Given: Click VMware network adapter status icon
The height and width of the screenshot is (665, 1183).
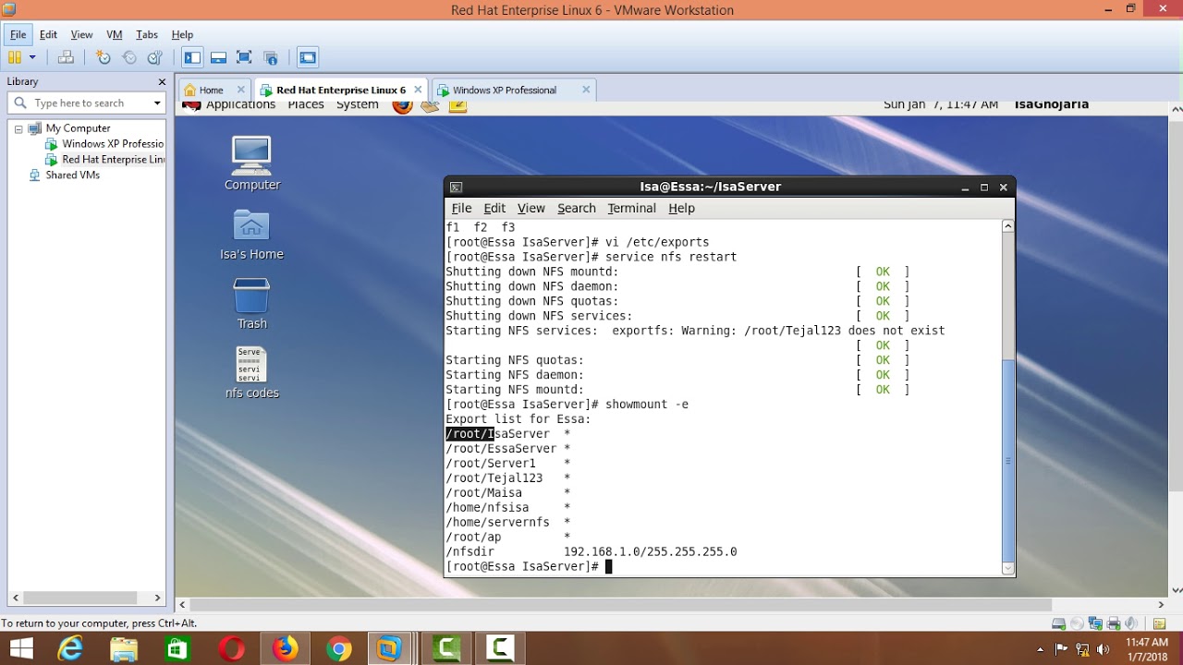Looking at the screenshot, I should (x=1096, y=623).
